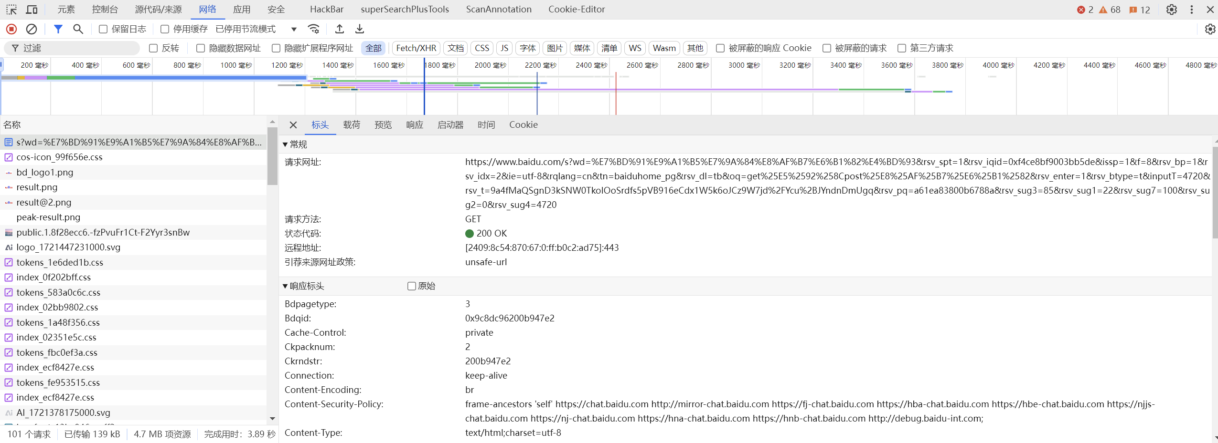Toggle the device toolbar icon

[32, 10]
